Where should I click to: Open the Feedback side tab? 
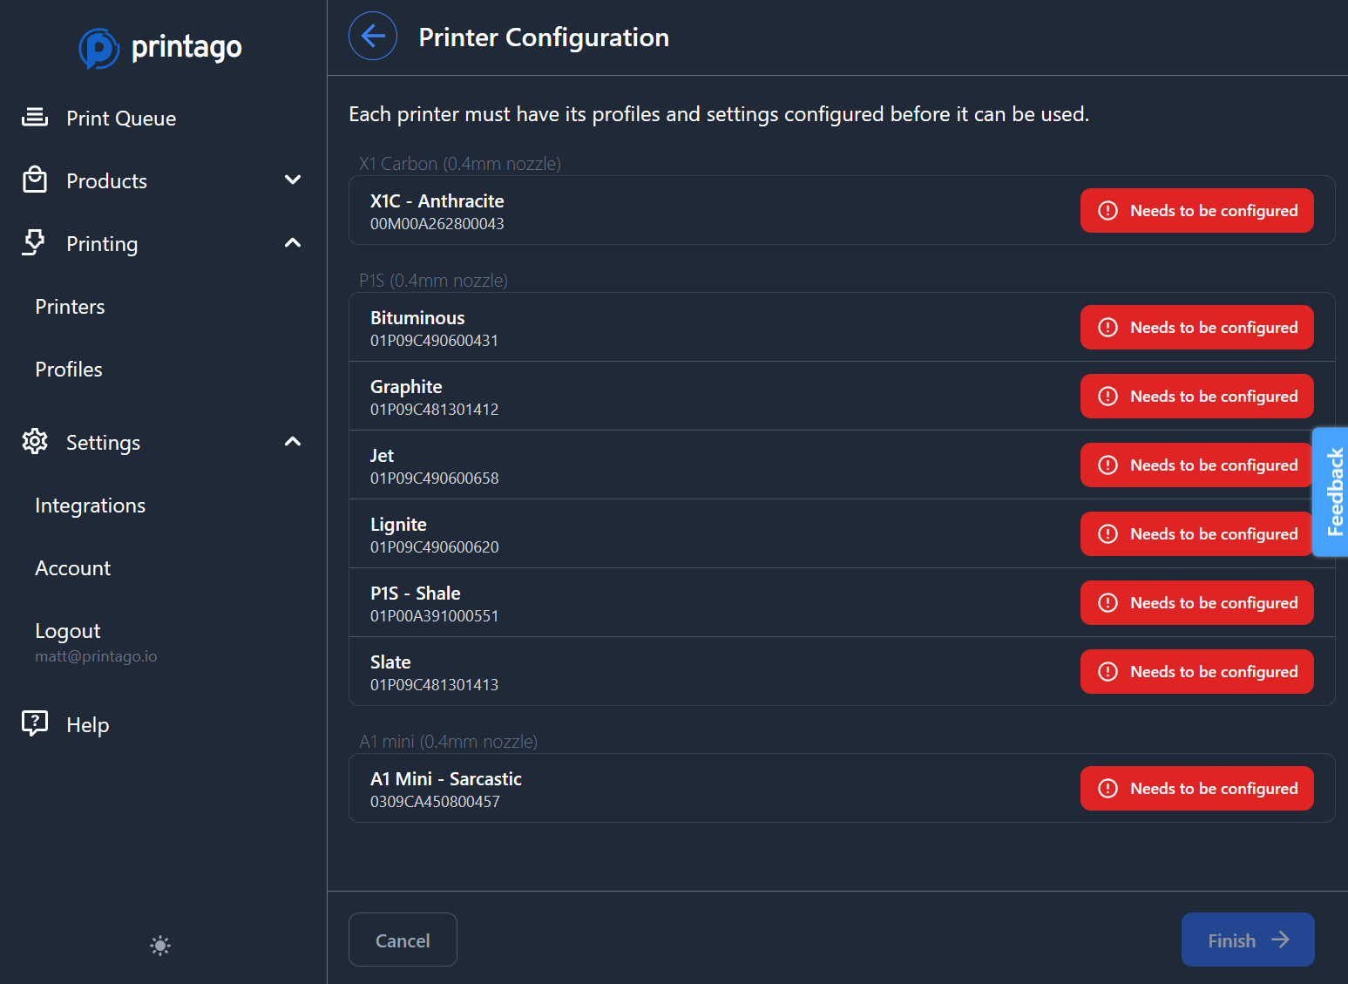1331,492
